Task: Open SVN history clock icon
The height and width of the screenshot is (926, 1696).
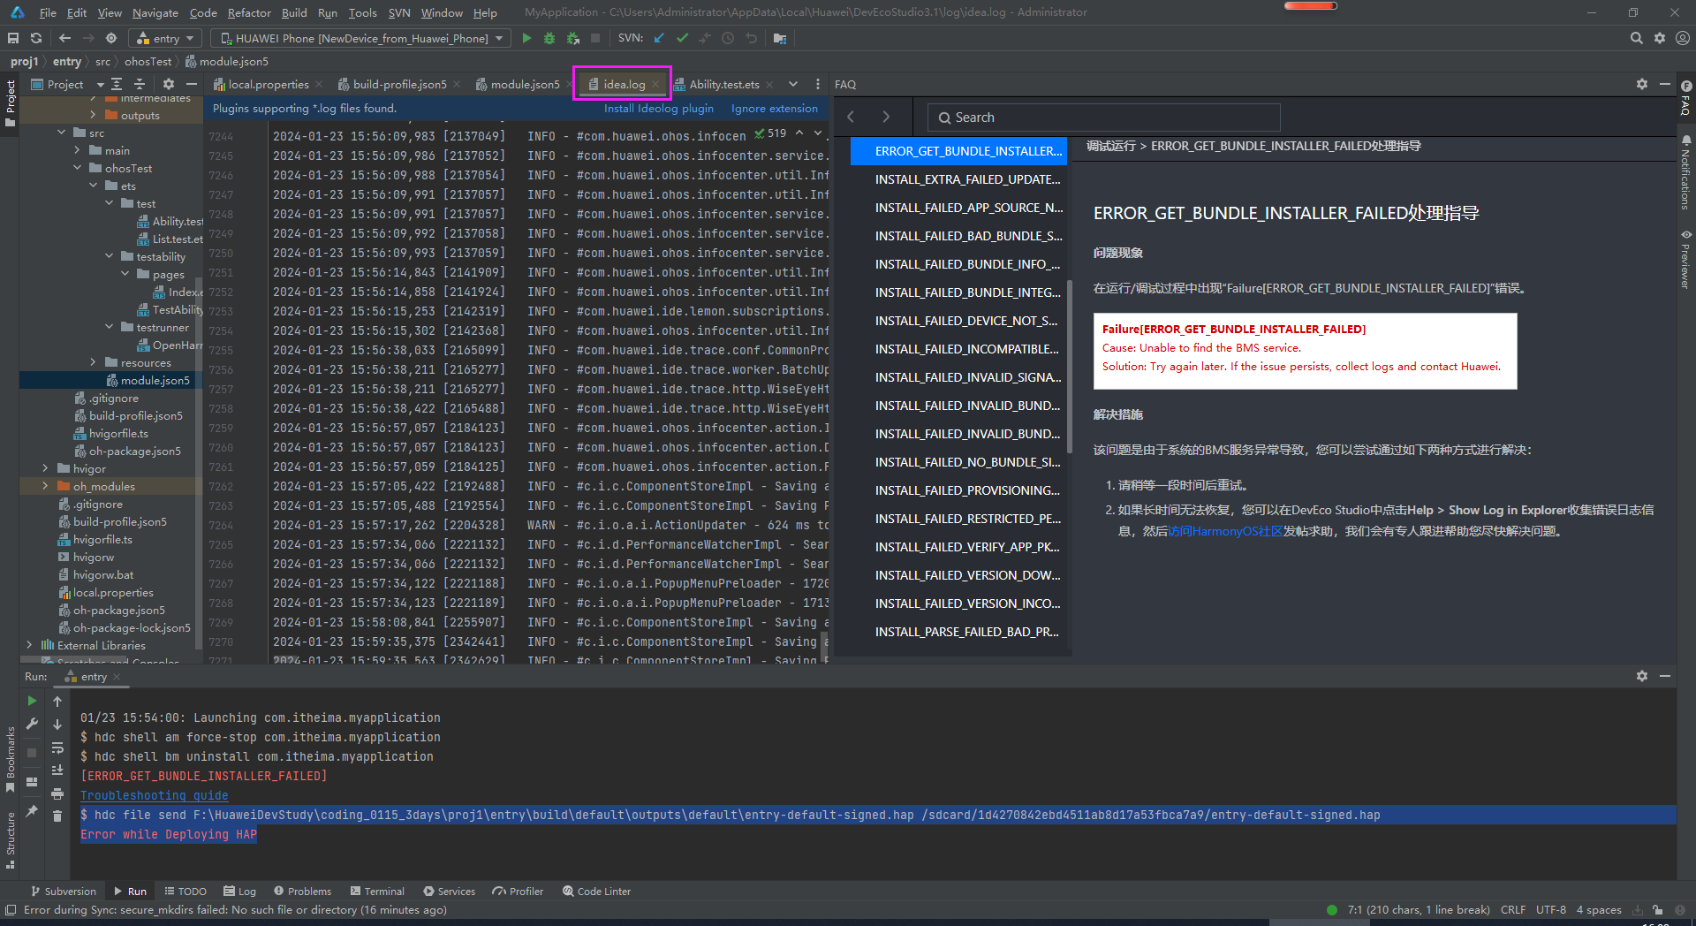Action: click(728, 38)
